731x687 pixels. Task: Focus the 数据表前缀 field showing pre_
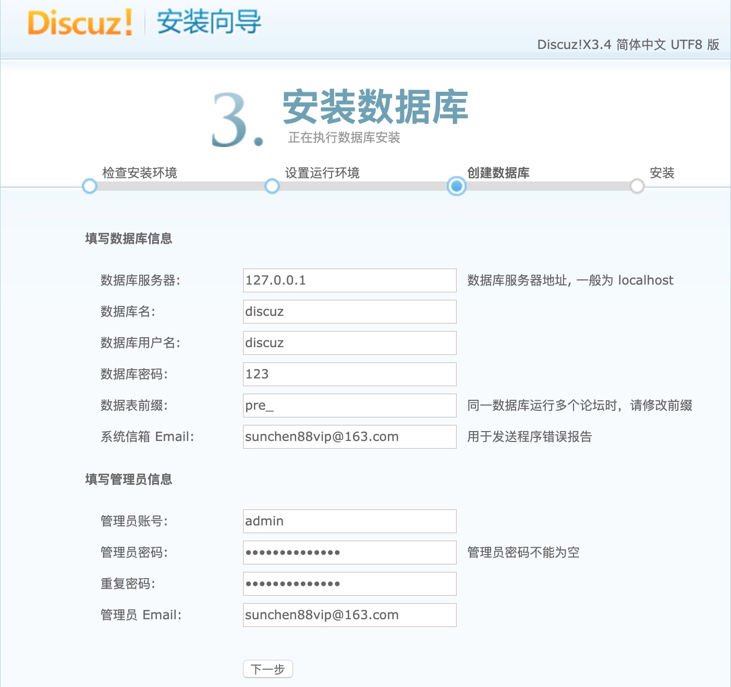click(x=349, y=406)
